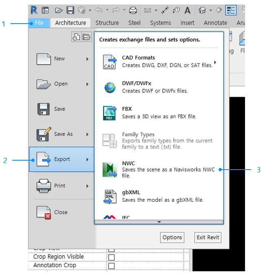Select the Text tool letter A
This screenshot has width=267, height=279.
coord(187,10)
